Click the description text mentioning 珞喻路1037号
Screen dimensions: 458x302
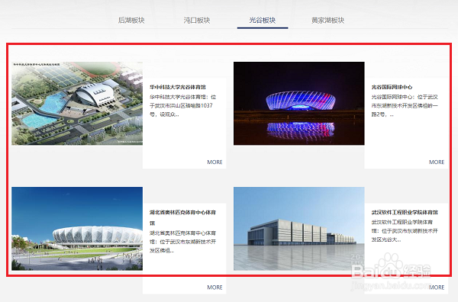coord(183,106)
